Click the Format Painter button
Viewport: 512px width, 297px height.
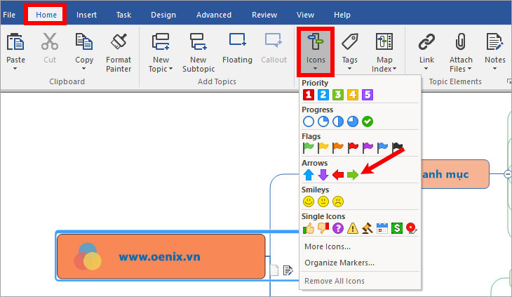point(119,52)
